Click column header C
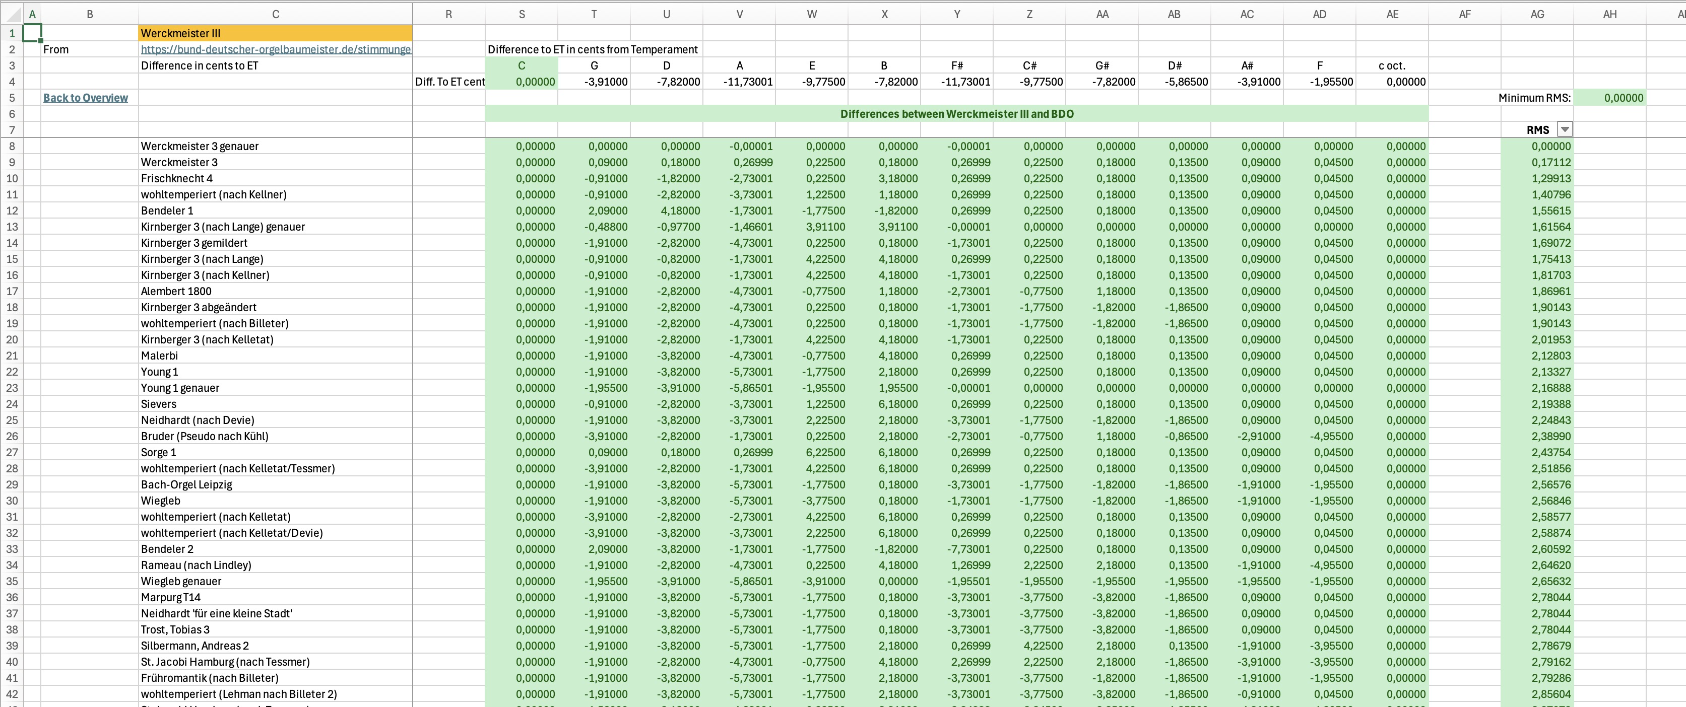This screenshot has width=1686, height=707. (276, 15)
